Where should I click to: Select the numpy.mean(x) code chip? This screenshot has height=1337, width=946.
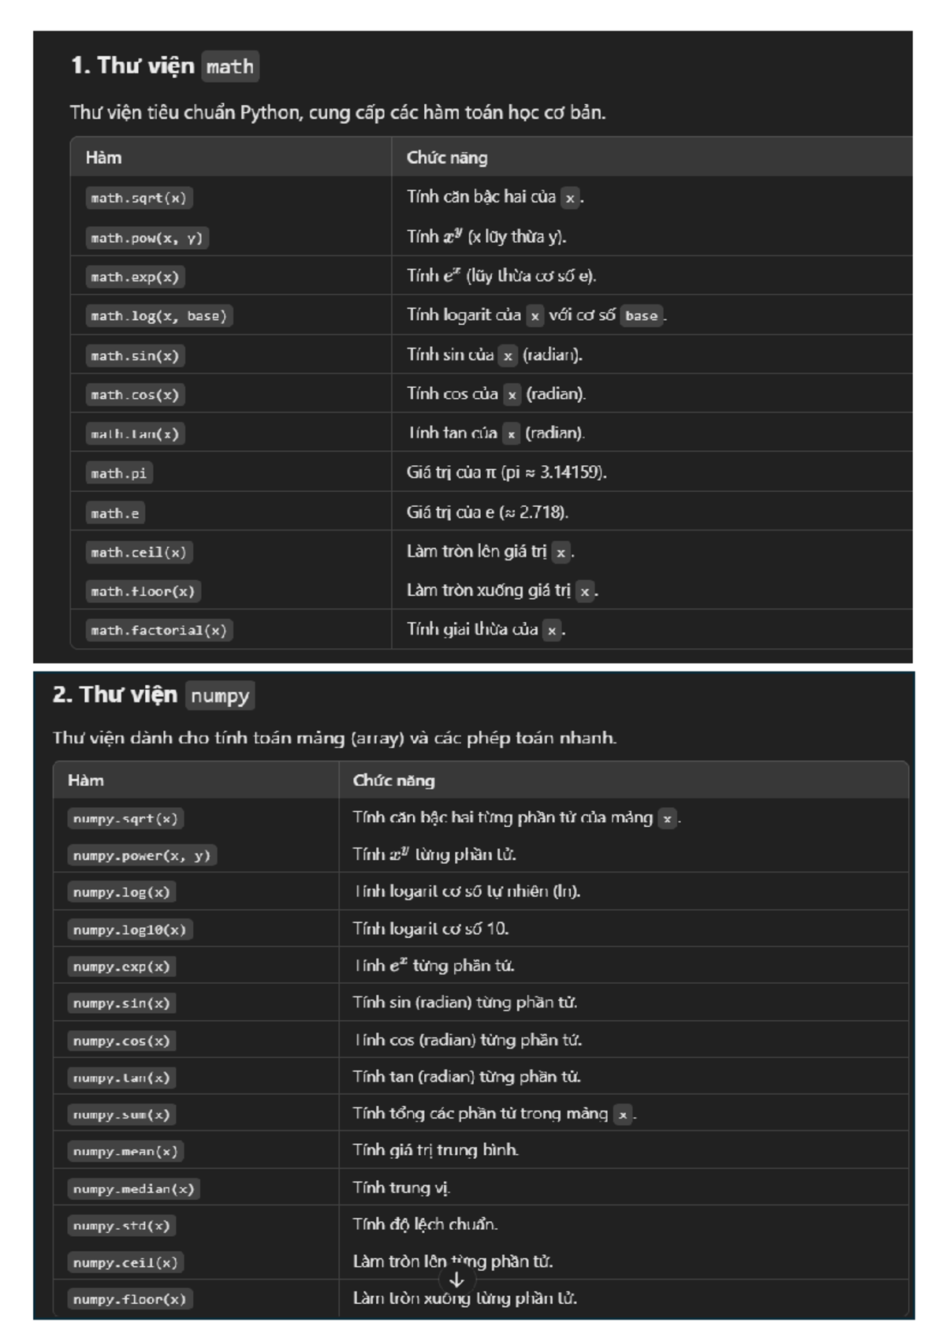[x=125, y=1151]
